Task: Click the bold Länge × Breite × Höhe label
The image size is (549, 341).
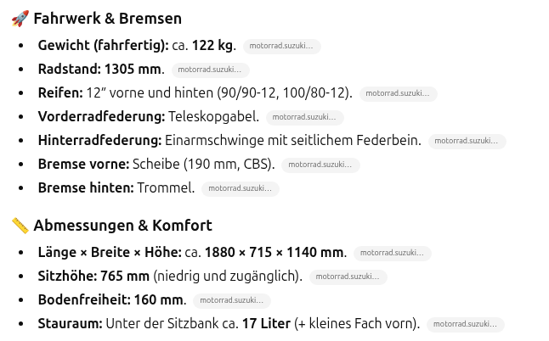Action: tap(110, 252)
